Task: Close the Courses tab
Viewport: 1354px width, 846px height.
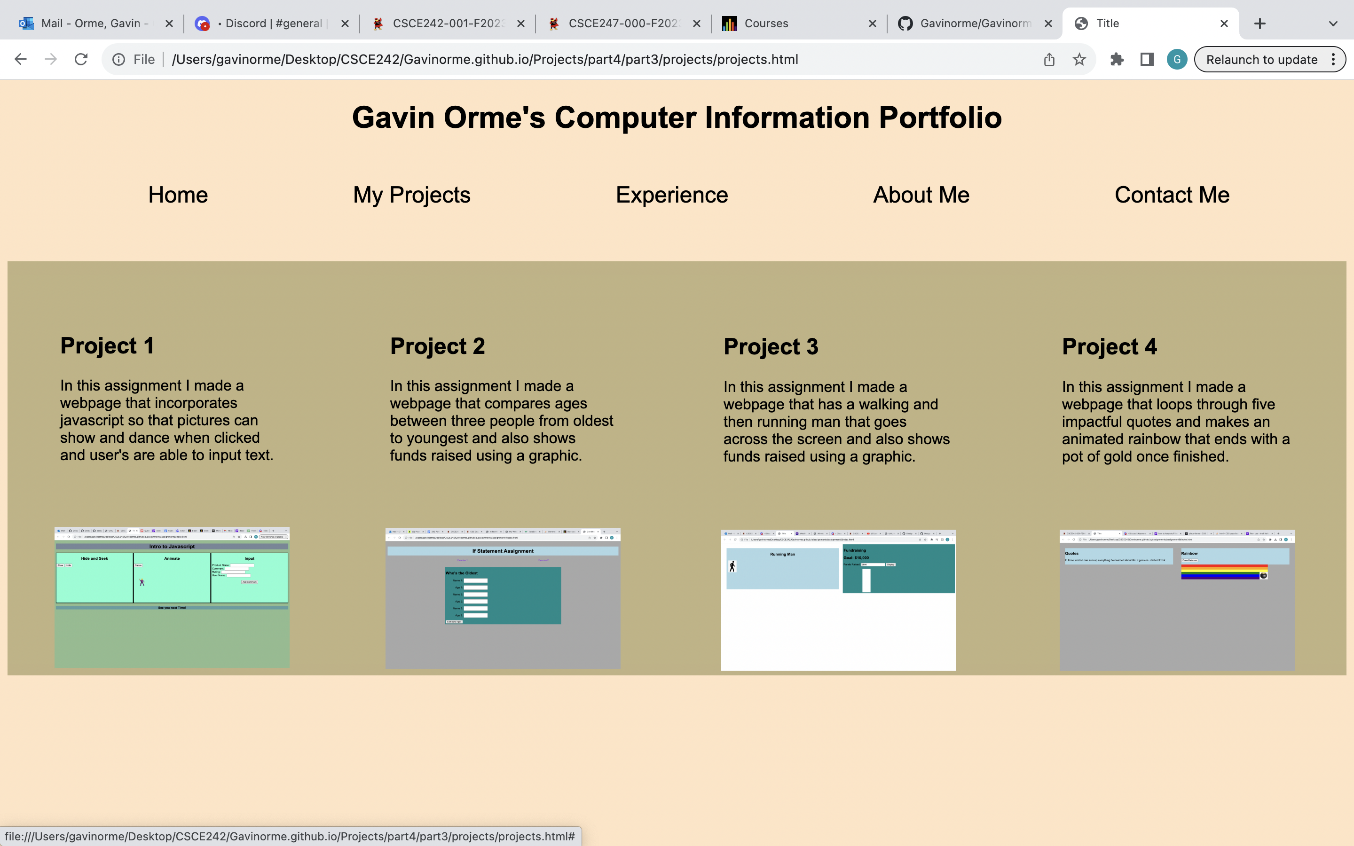Action: (872, 23)
